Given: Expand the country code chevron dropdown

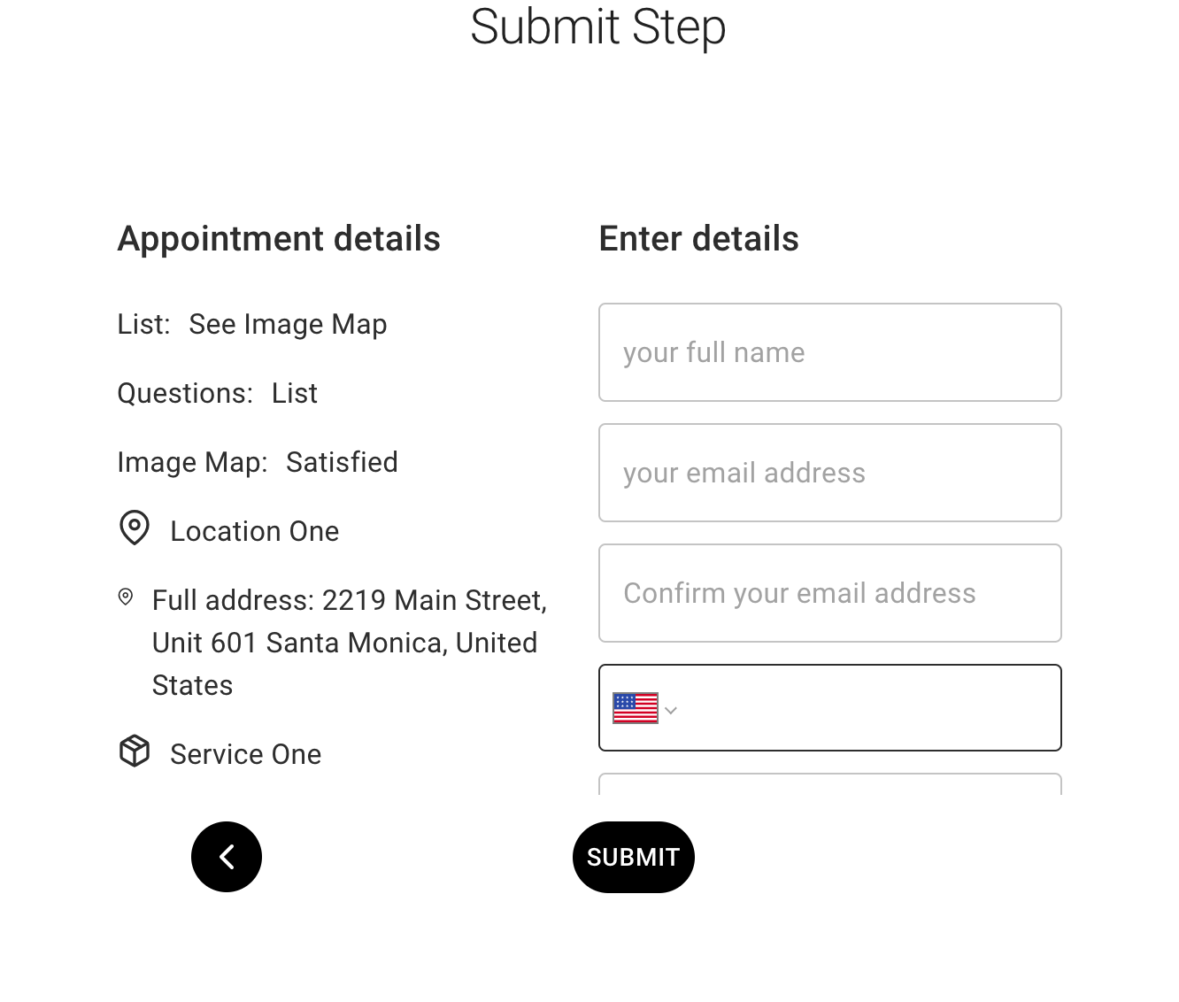Looking at the screenshot, I should pyautogui.click(x=671, y=710).
